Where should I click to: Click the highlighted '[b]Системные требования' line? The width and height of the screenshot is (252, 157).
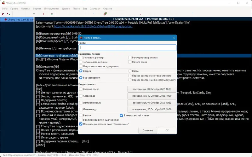coord(57,56)
